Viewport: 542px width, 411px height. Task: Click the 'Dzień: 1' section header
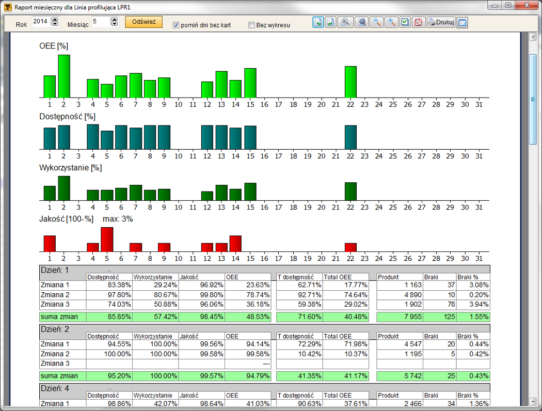tap(55, 270)
